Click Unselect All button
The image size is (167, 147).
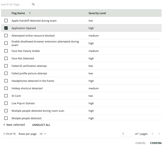click(x=41, y=125)
